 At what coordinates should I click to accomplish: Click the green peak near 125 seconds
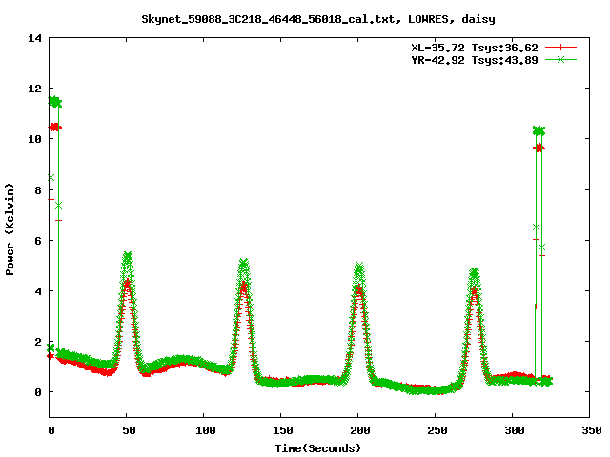point(244,264)
